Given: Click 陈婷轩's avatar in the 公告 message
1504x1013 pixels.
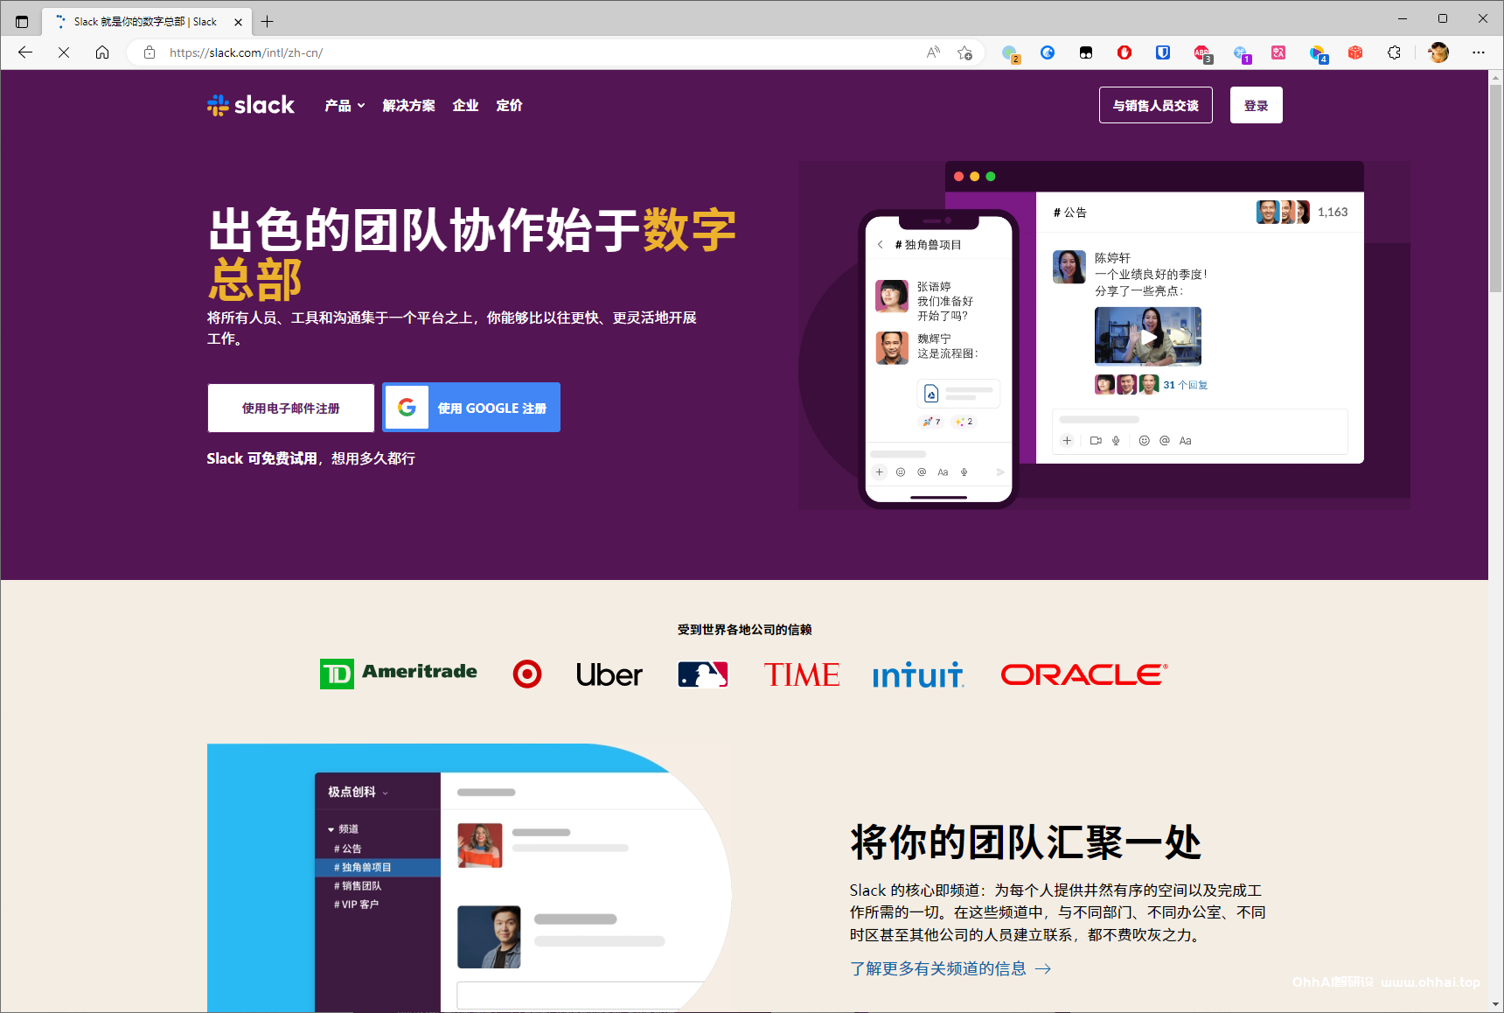Looking at the screenshot, I should tap(1069, 267).
